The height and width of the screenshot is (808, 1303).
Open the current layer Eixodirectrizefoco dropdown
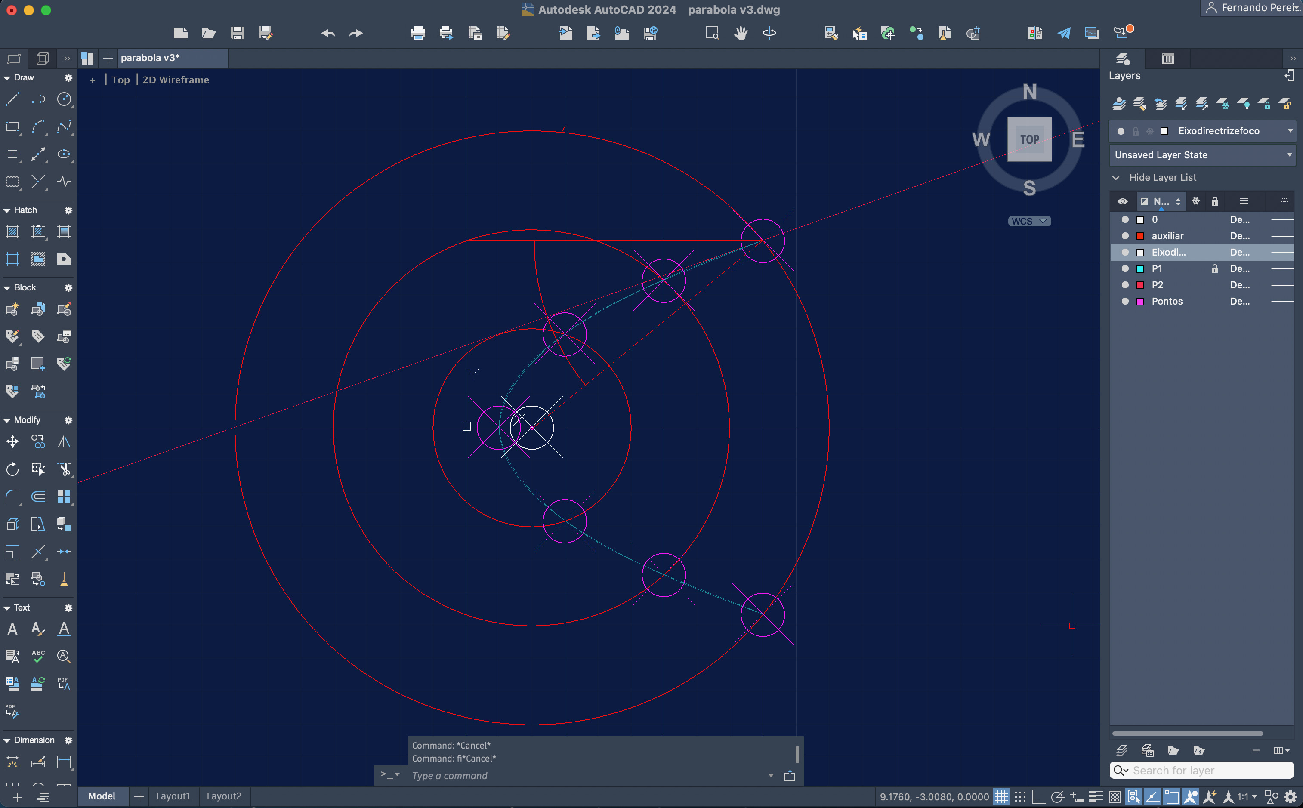click(x=1203, y=131)
